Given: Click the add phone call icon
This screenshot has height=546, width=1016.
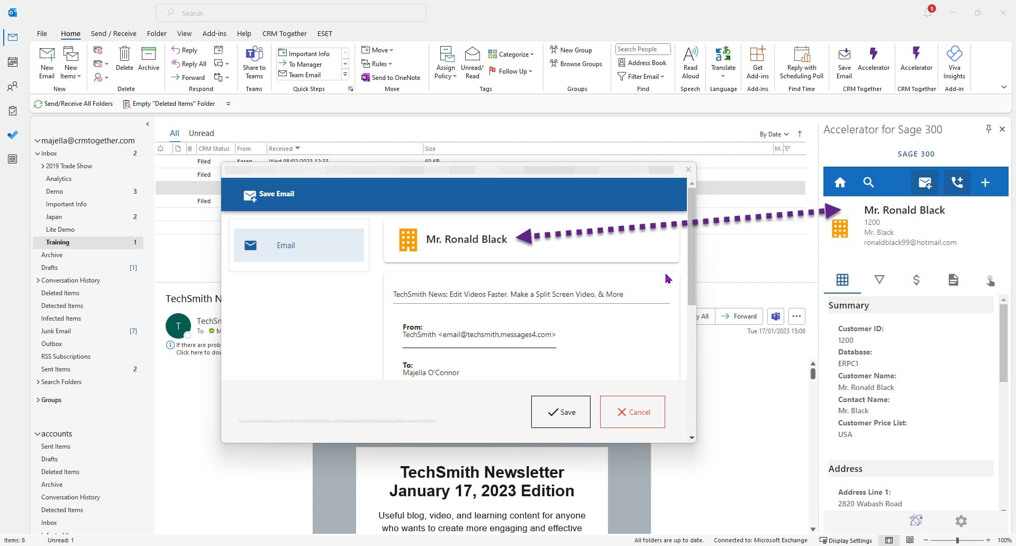Looking at the screenshot, I should pos(957,181).
